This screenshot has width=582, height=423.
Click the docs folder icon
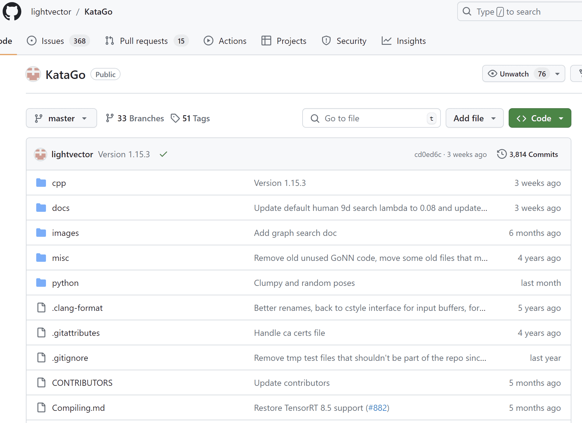click(x=41, y=208)
